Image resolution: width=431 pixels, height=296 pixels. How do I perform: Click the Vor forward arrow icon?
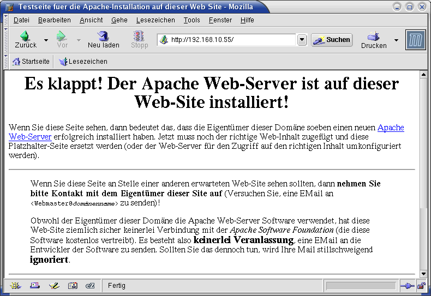(62, 36)
